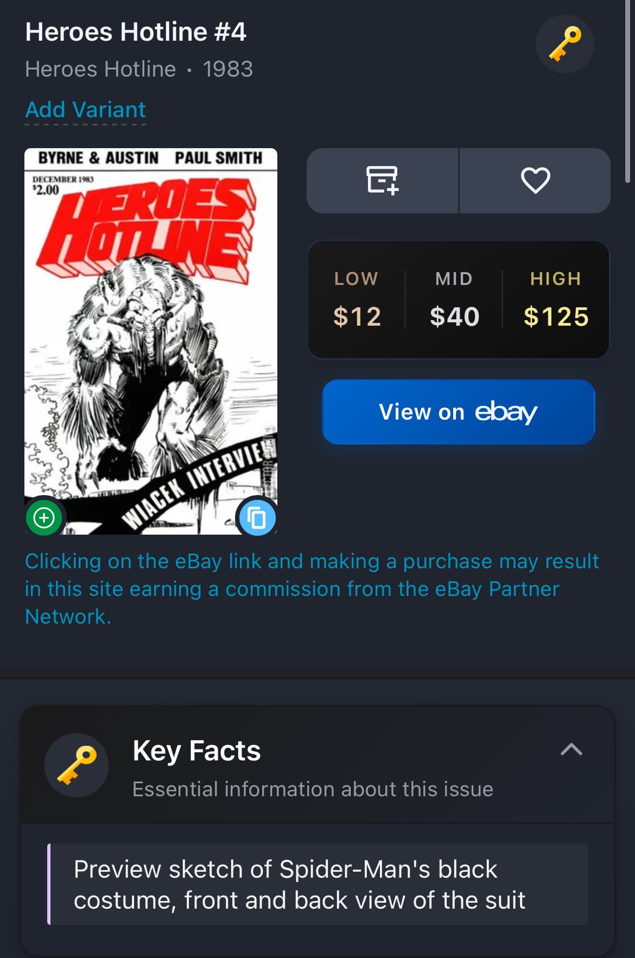
Task: Tap the Key Facts title text
Action: pos(196,751)
